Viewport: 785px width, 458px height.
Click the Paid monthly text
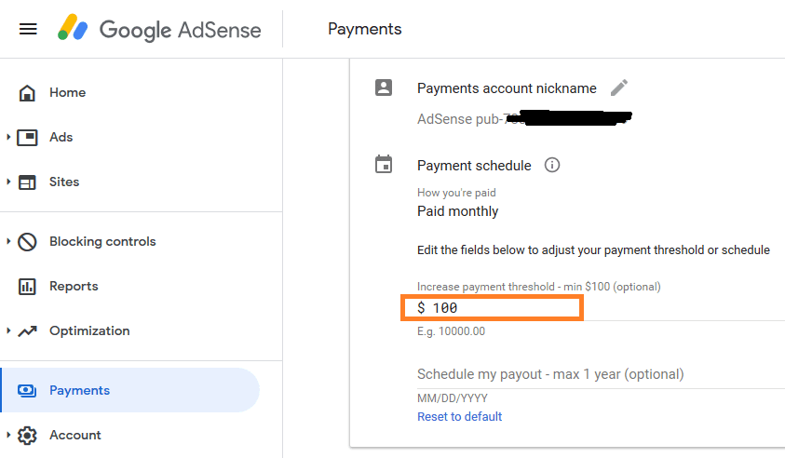click(457, 211)
